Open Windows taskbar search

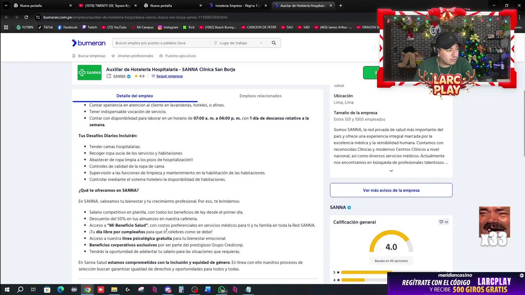pyautogui.click(x=20, y=290)
